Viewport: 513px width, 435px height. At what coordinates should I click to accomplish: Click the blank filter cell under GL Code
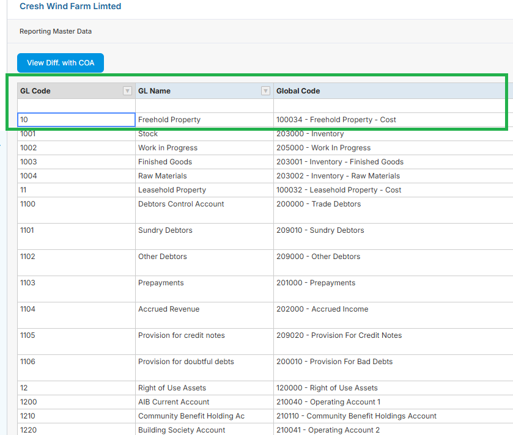76,106
